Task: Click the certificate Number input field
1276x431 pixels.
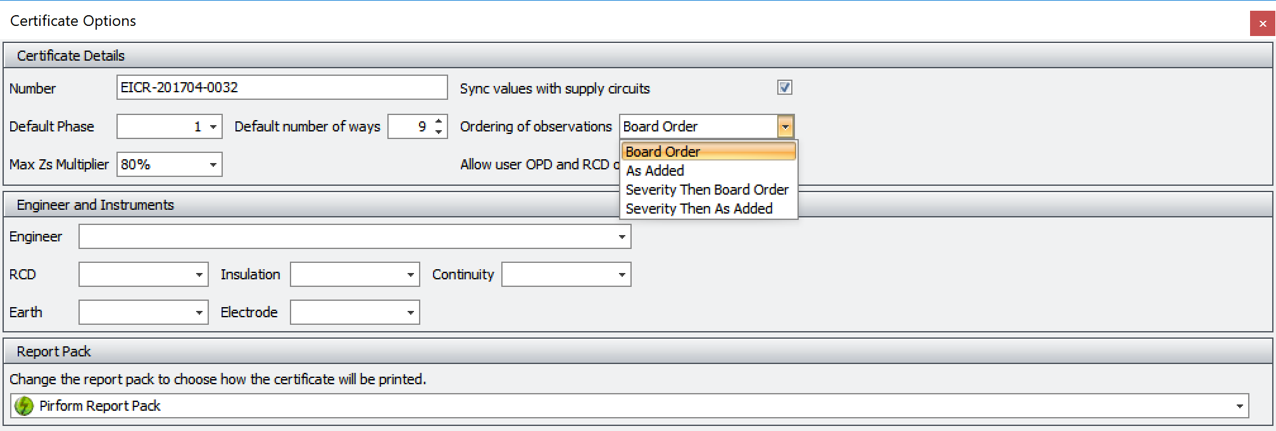Action: tap(282, 88)
